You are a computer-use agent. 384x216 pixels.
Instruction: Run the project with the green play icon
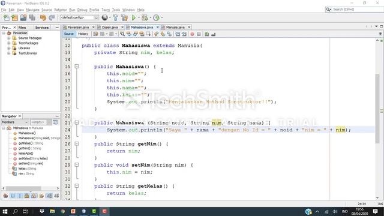(x=133, y=17)
